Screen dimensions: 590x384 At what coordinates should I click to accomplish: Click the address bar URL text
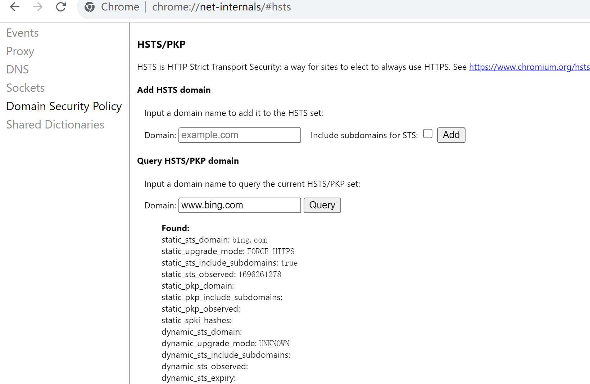[221, 7]
